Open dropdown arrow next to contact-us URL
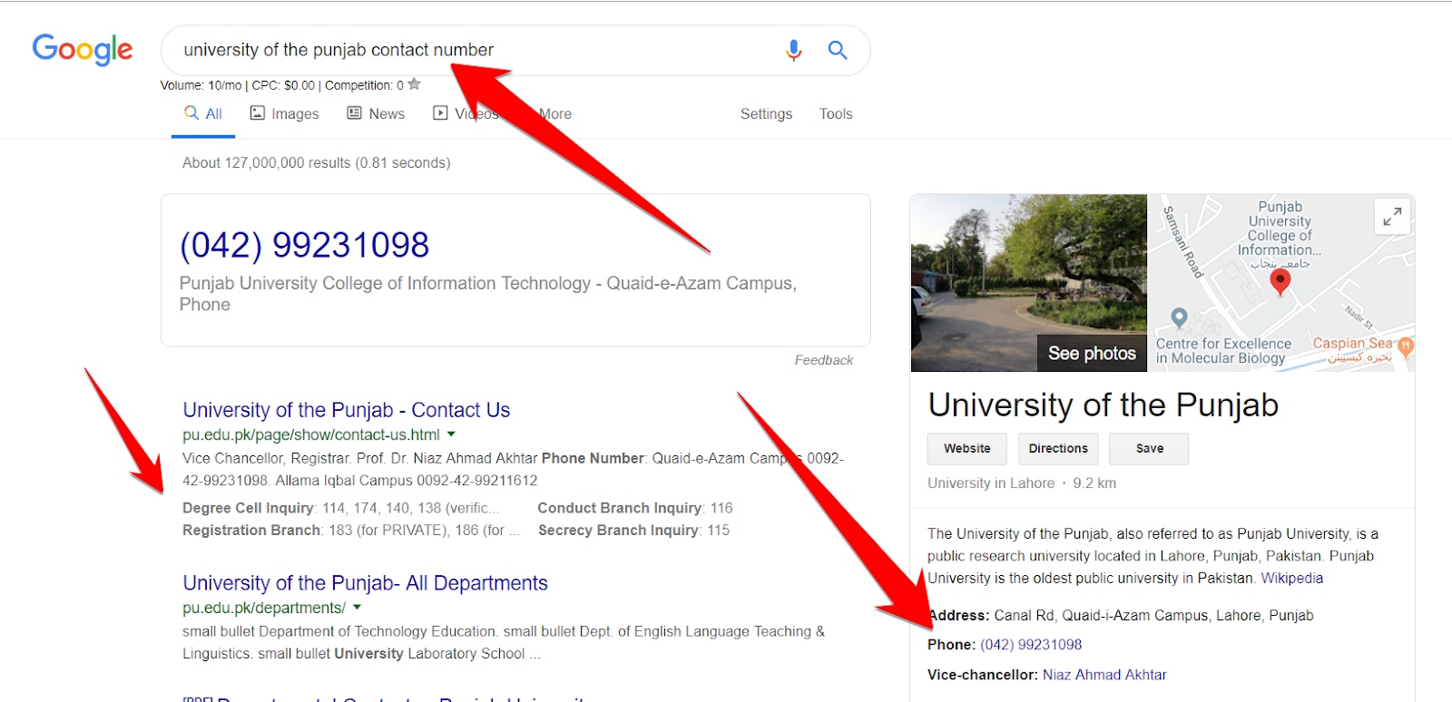Image resolution: width=1452 pixels, height=702 pixels. pos(451,434)
